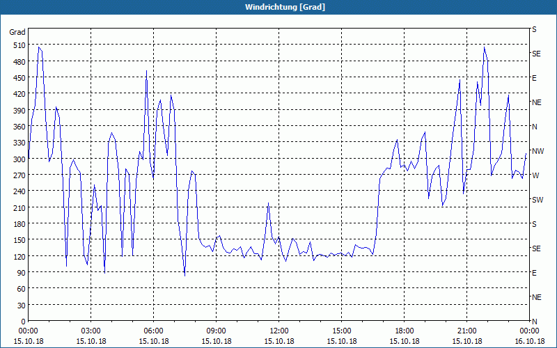This screenshot has height=348, width=557.
Task: Select the '06:00' time axis label
Action: 153,331
